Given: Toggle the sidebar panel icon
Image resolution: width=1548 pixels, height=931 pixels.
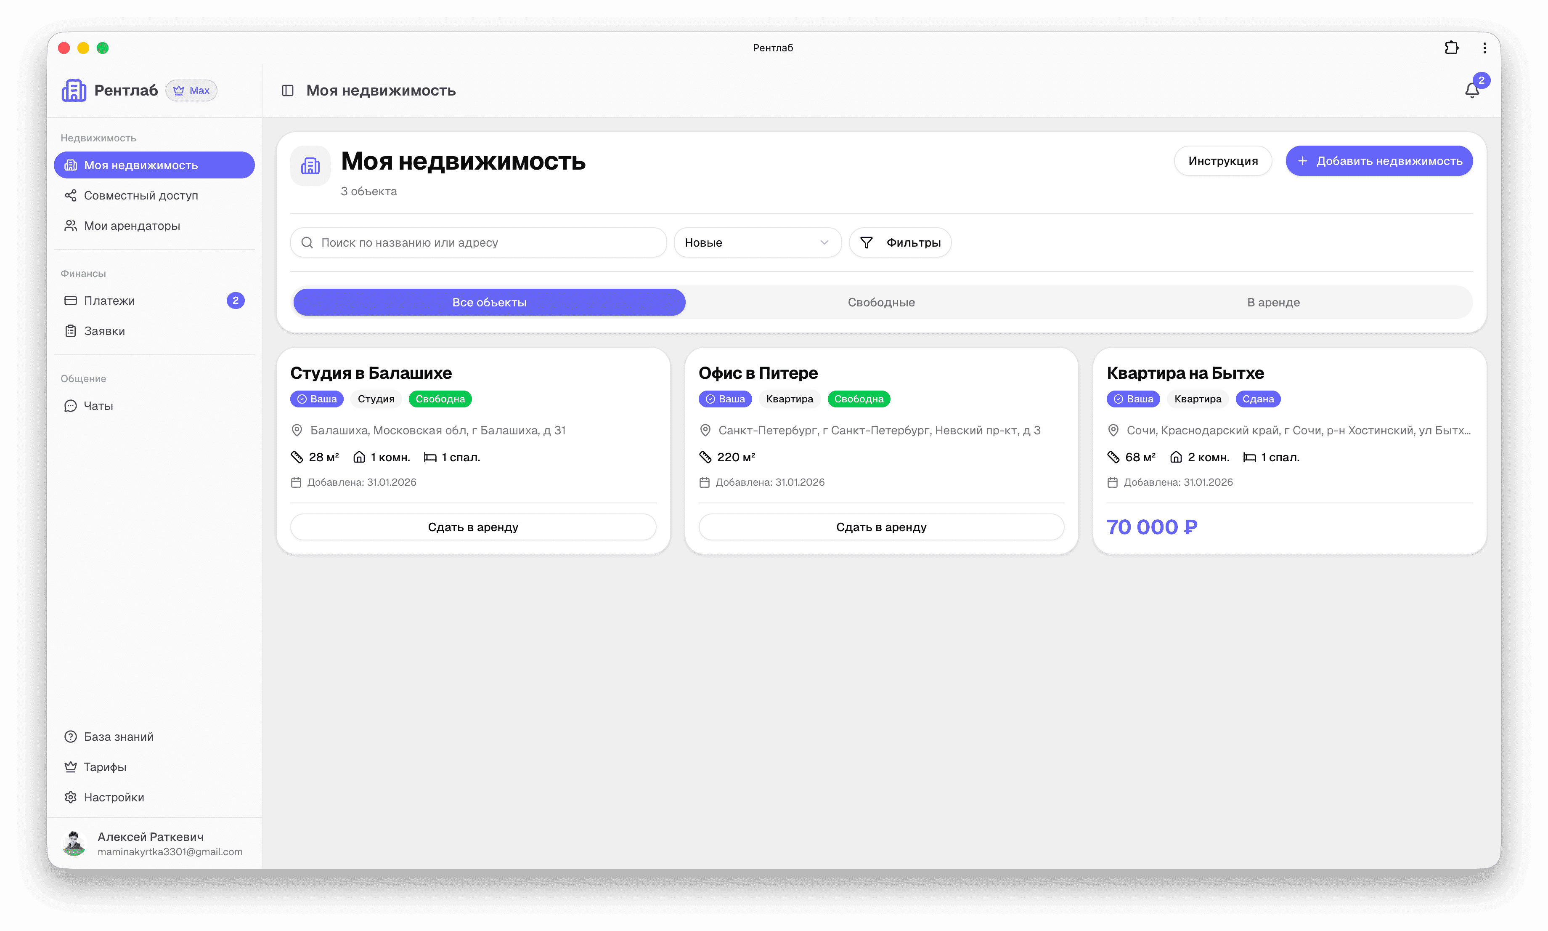Looking at the screenshot, I should click(288, 90).
